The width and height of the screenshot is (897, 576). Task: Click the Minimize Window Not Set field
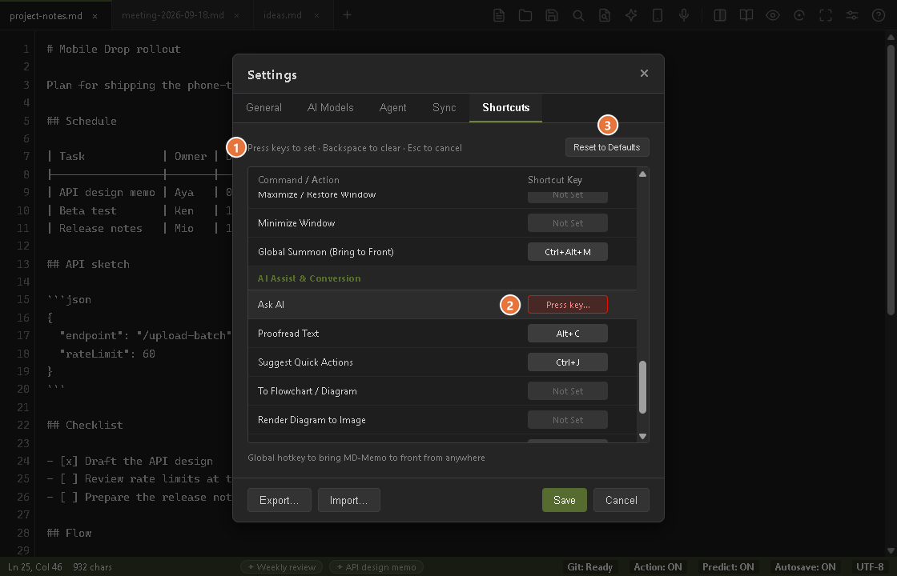click(x=568, y=223)
